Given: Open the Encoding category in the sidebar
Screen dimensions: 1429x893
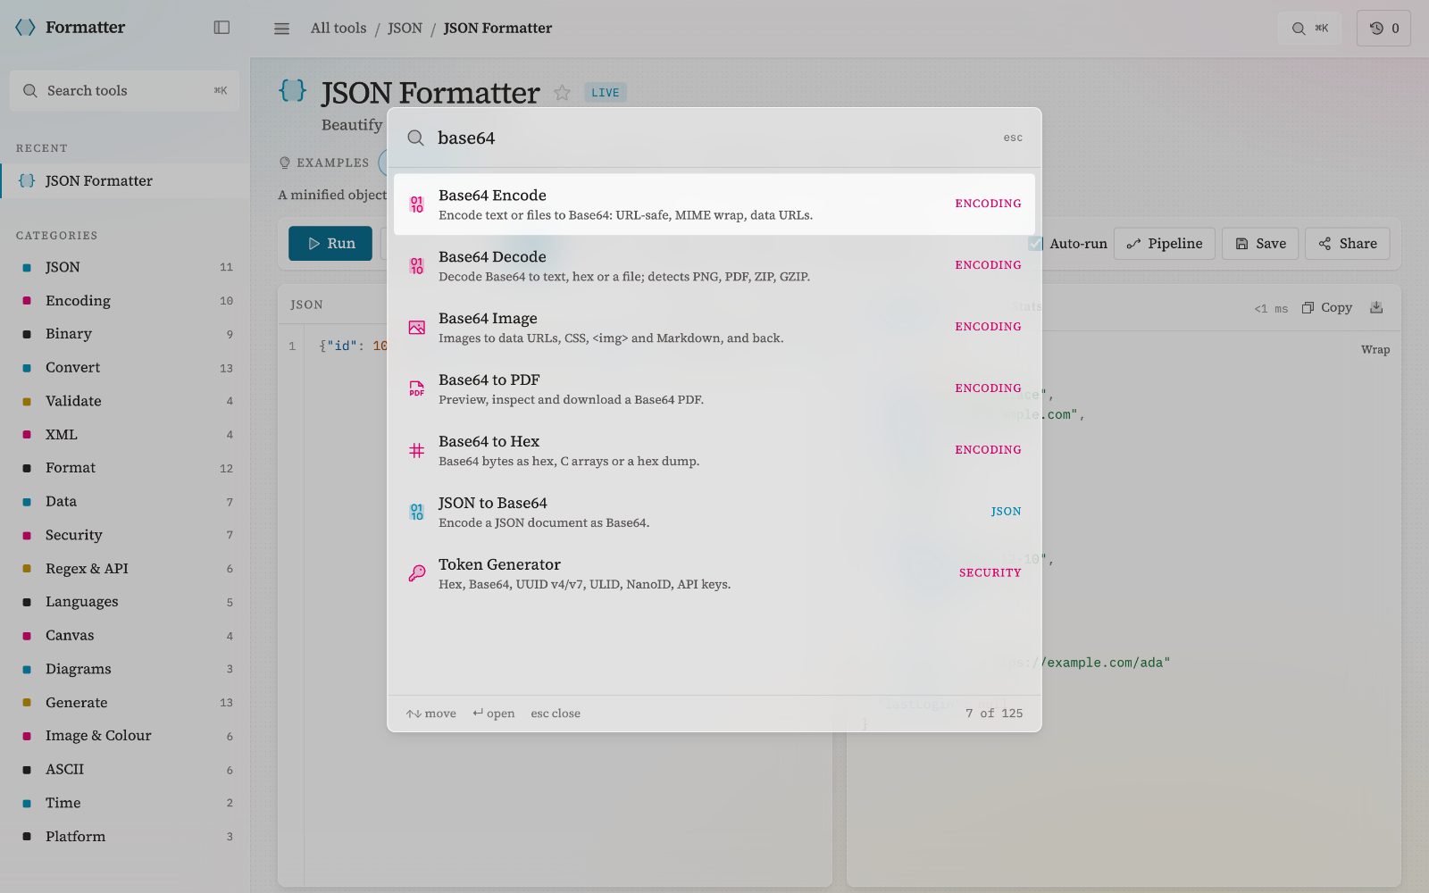Looking at the screenshot, I should pyautogui.click(x=125, y=301).
